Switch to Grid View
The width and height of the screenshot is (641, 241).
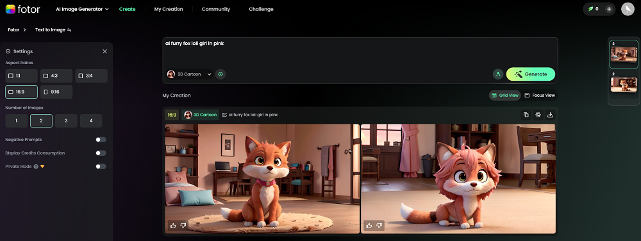[x=505, y=95]
